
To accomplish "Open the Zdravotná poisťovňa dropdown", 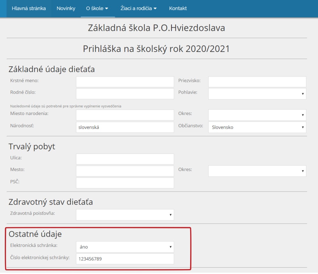I will [x=125, y=215].
